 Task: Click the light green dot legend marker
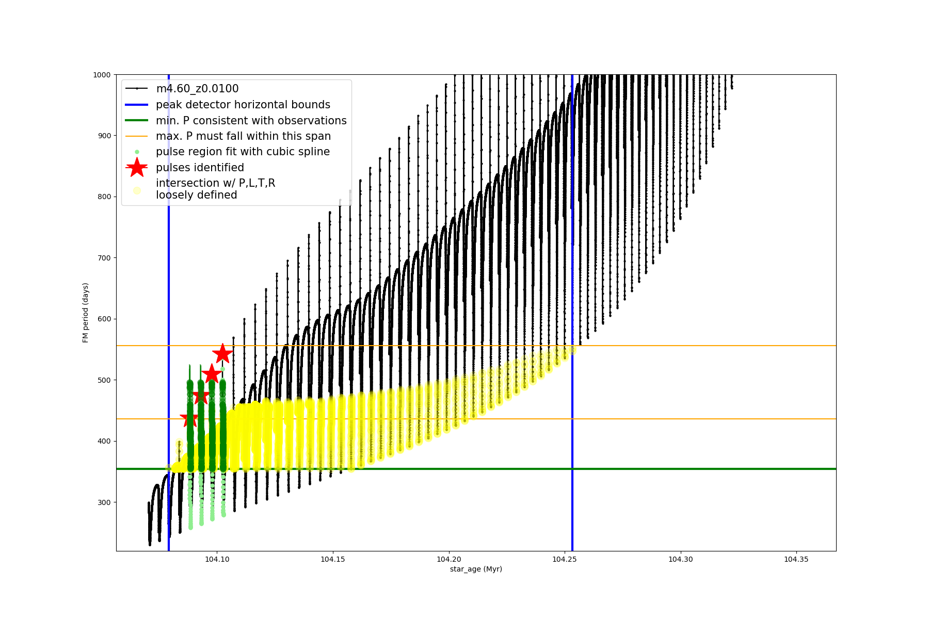pyautogui.click(x=137, y=152)
